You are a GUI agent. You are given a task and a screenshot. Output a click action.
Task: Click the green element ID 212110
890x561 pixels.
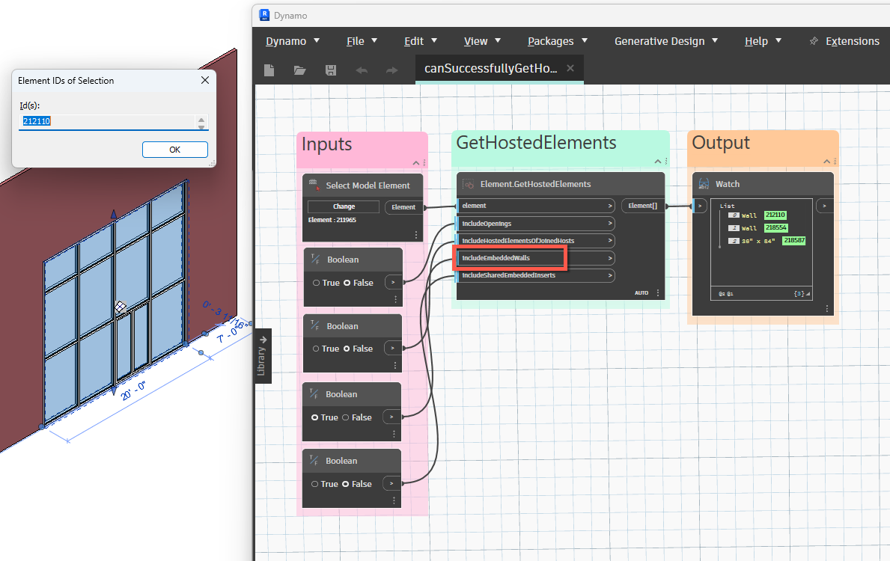[775, 215]
